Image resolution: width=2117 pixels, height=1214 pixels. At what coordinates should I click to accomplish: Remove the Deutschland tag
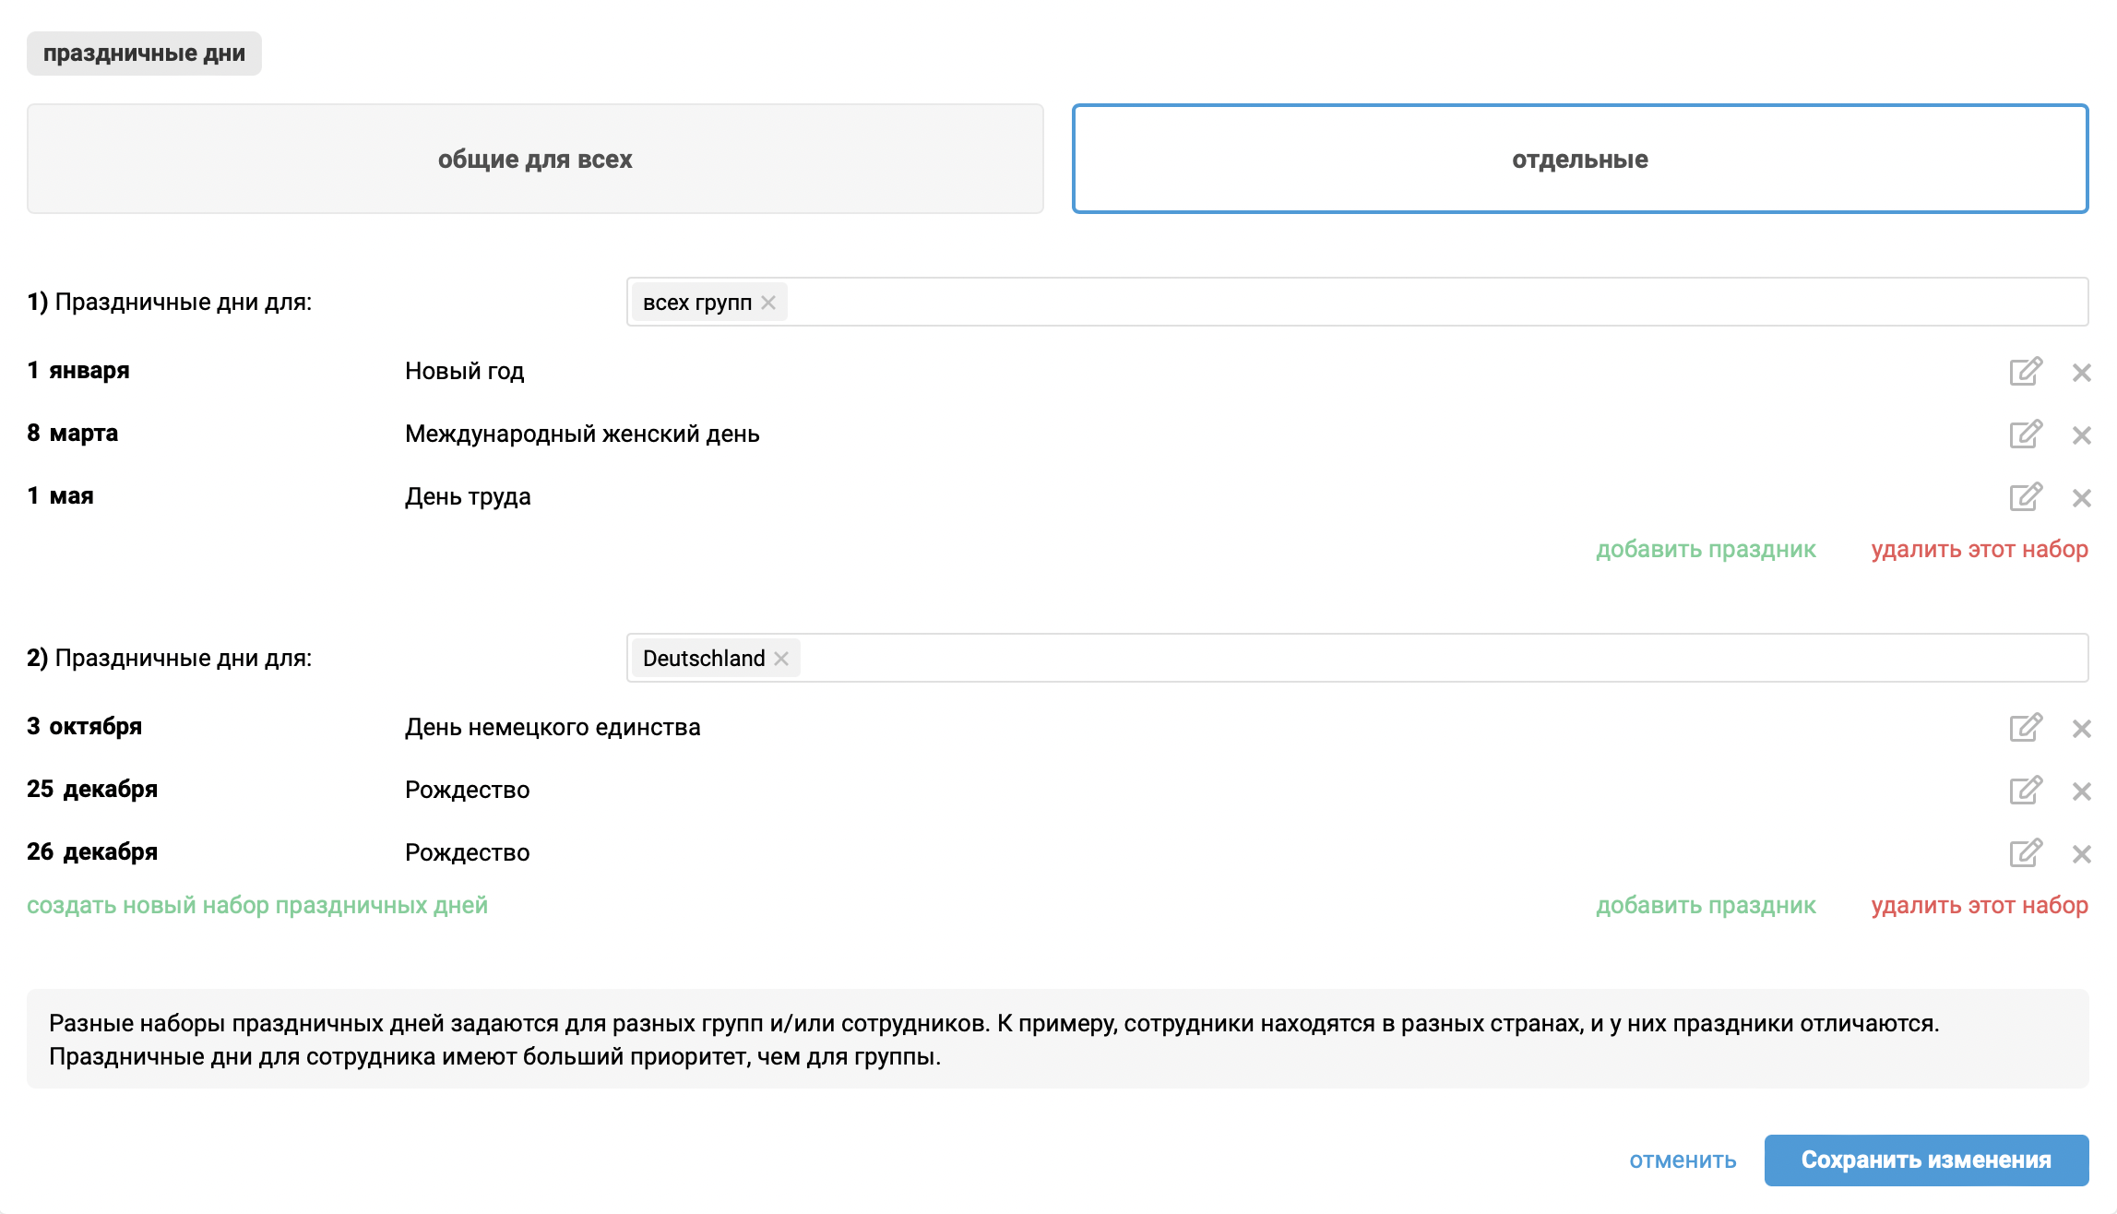coord(781,659)
